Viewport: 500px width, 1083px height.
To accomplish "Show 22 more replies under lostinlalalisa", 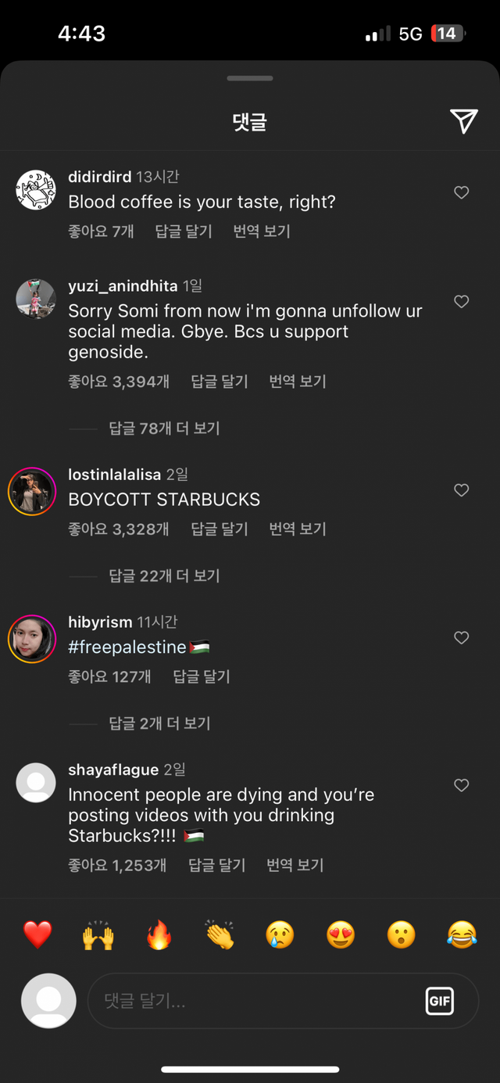I will (164, 576).
